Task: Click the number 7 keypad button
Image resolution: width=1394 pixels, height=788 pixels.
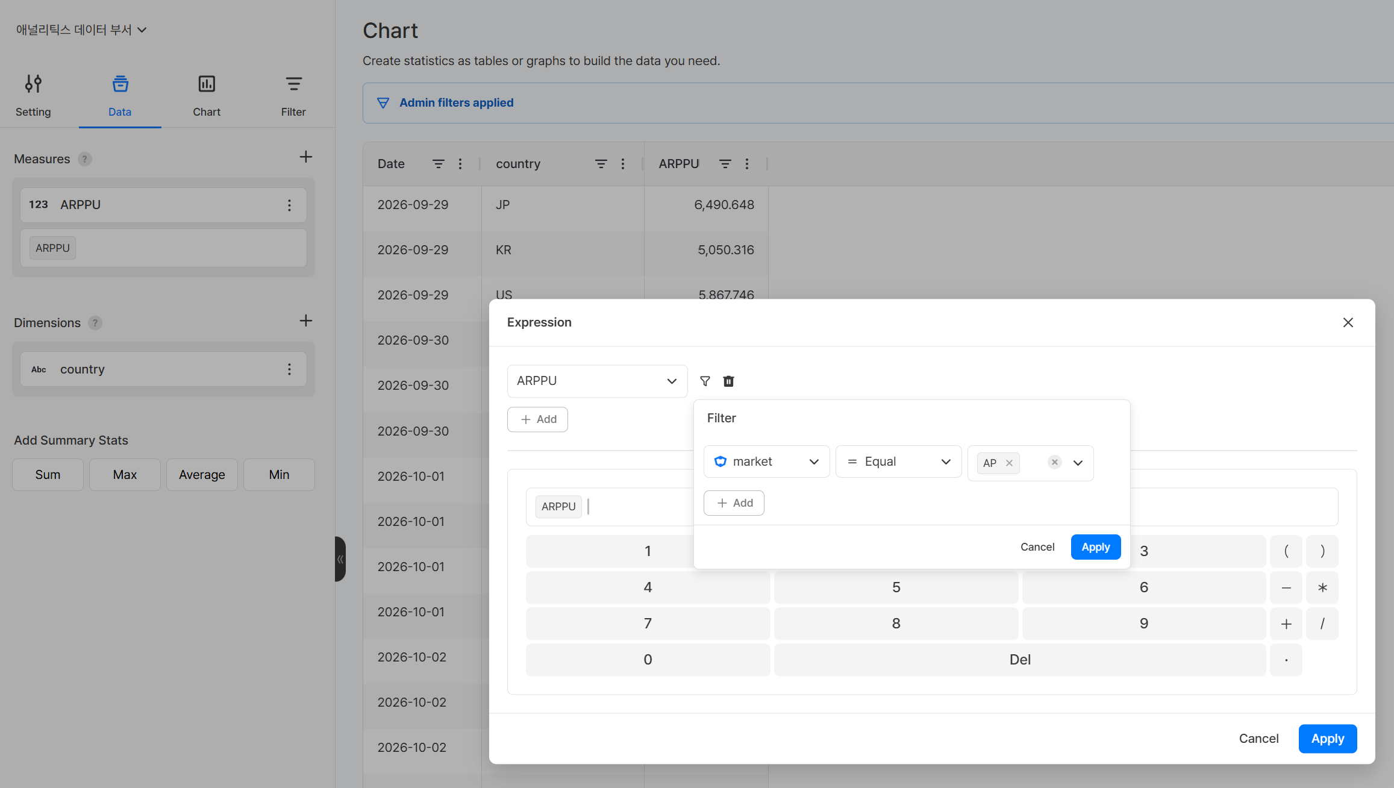Action: 648,624
